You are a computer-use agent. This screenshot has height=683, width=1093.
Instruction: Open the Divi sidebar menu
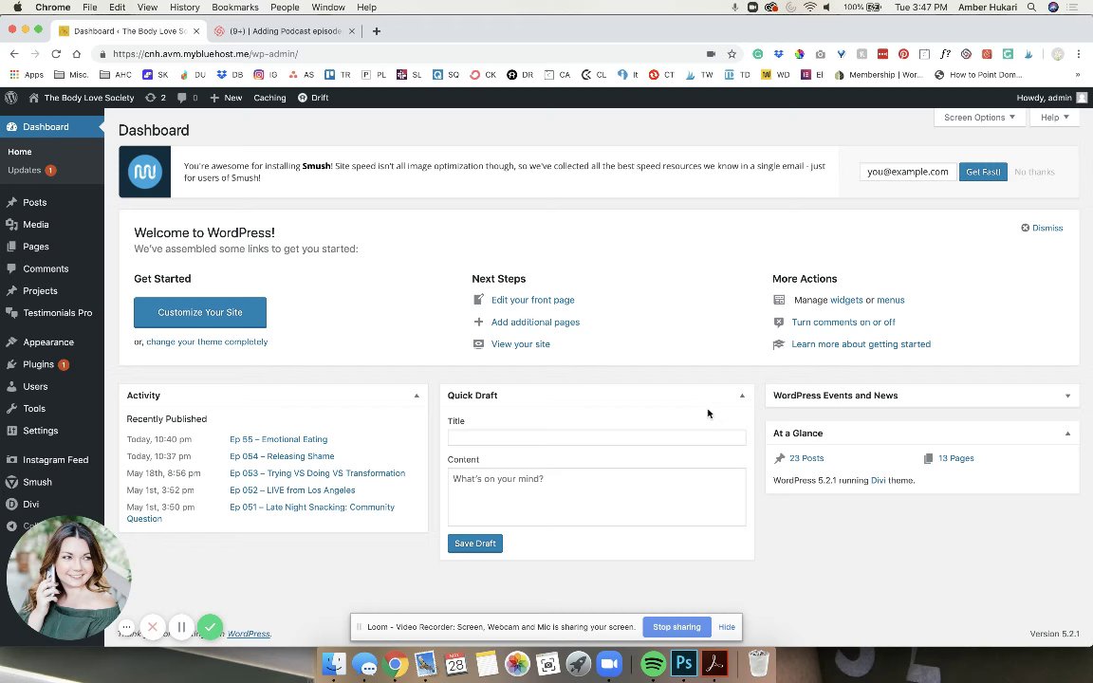30,505
